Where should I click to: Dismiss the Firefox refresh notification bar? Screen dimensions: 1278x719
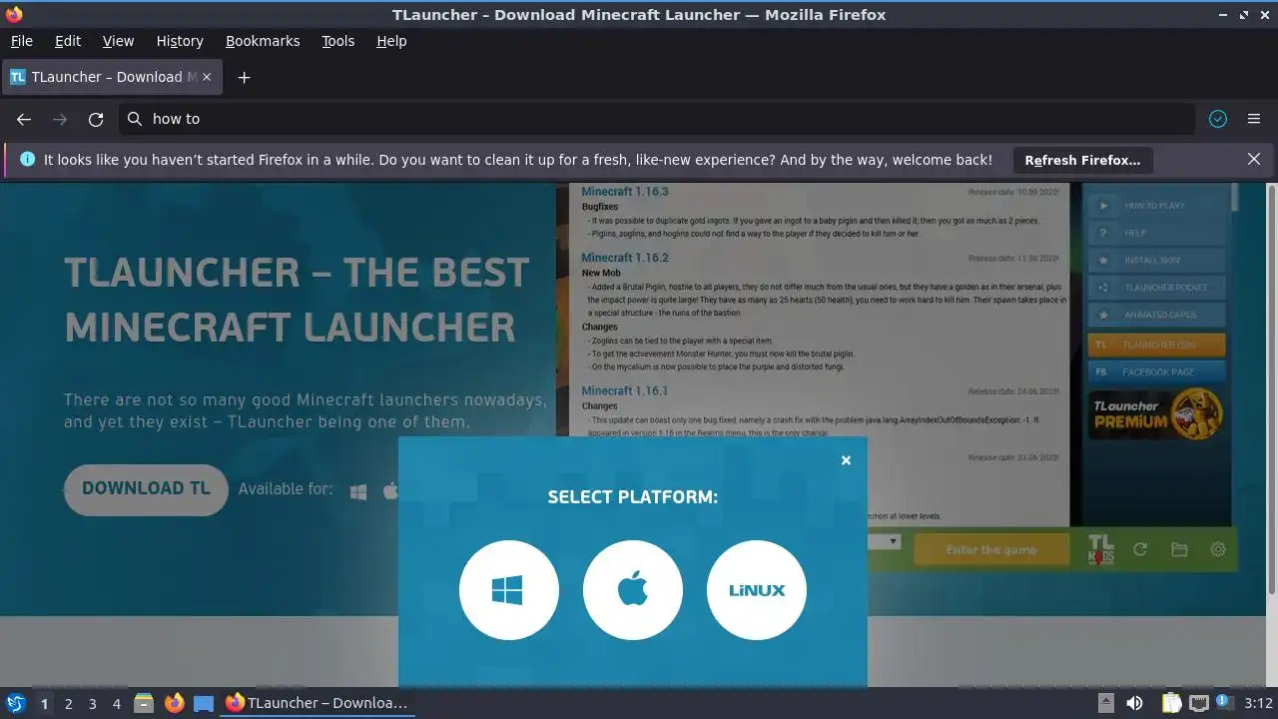point(1254,160)
